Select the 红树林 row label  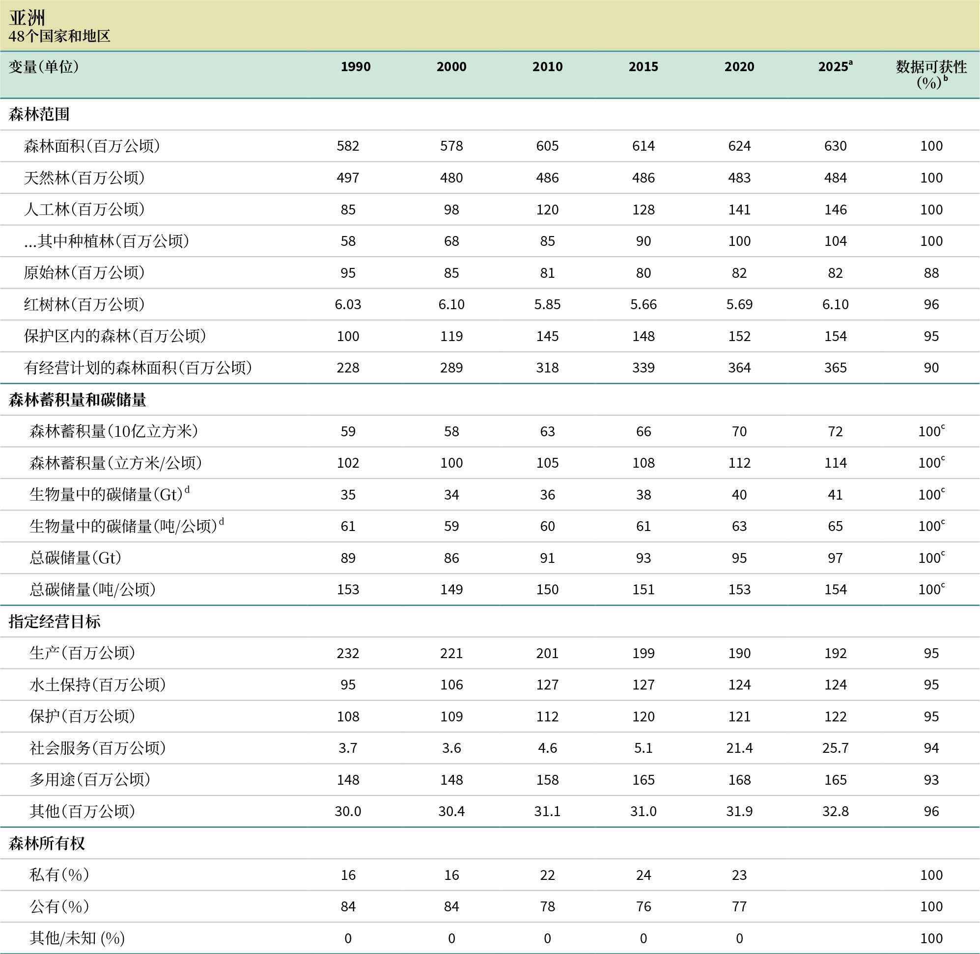[84, 304]
